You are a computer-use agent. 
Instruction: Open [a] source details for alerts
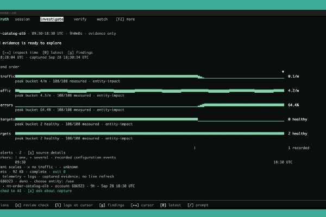click(47, 152)
